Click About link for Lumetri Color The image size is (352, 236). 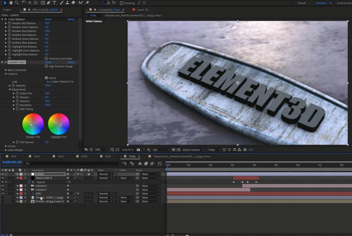71,62
